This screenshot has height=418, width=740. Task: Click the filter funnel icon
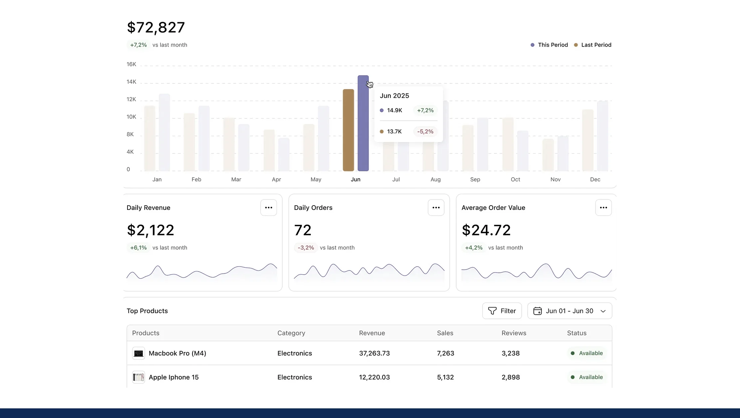(492, 311)
